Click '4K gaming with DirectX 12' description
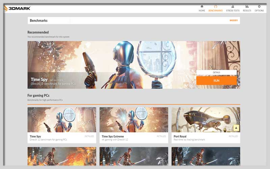This screenshot has width=270, height=169. [x=115, y=140]
